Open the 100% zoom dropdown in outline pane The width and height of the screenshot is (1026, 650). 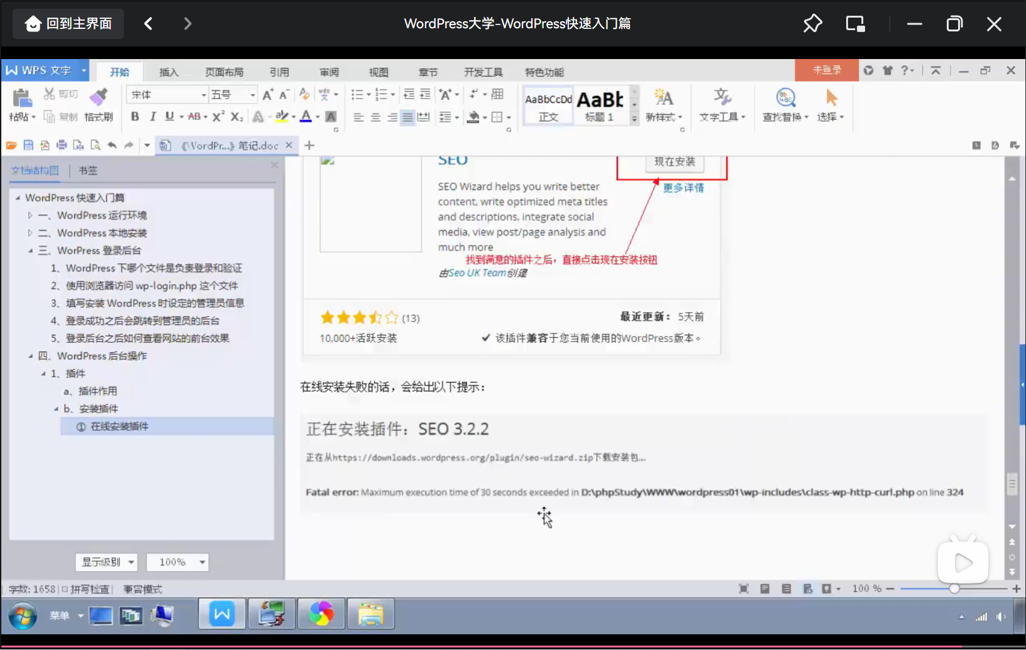177,562
